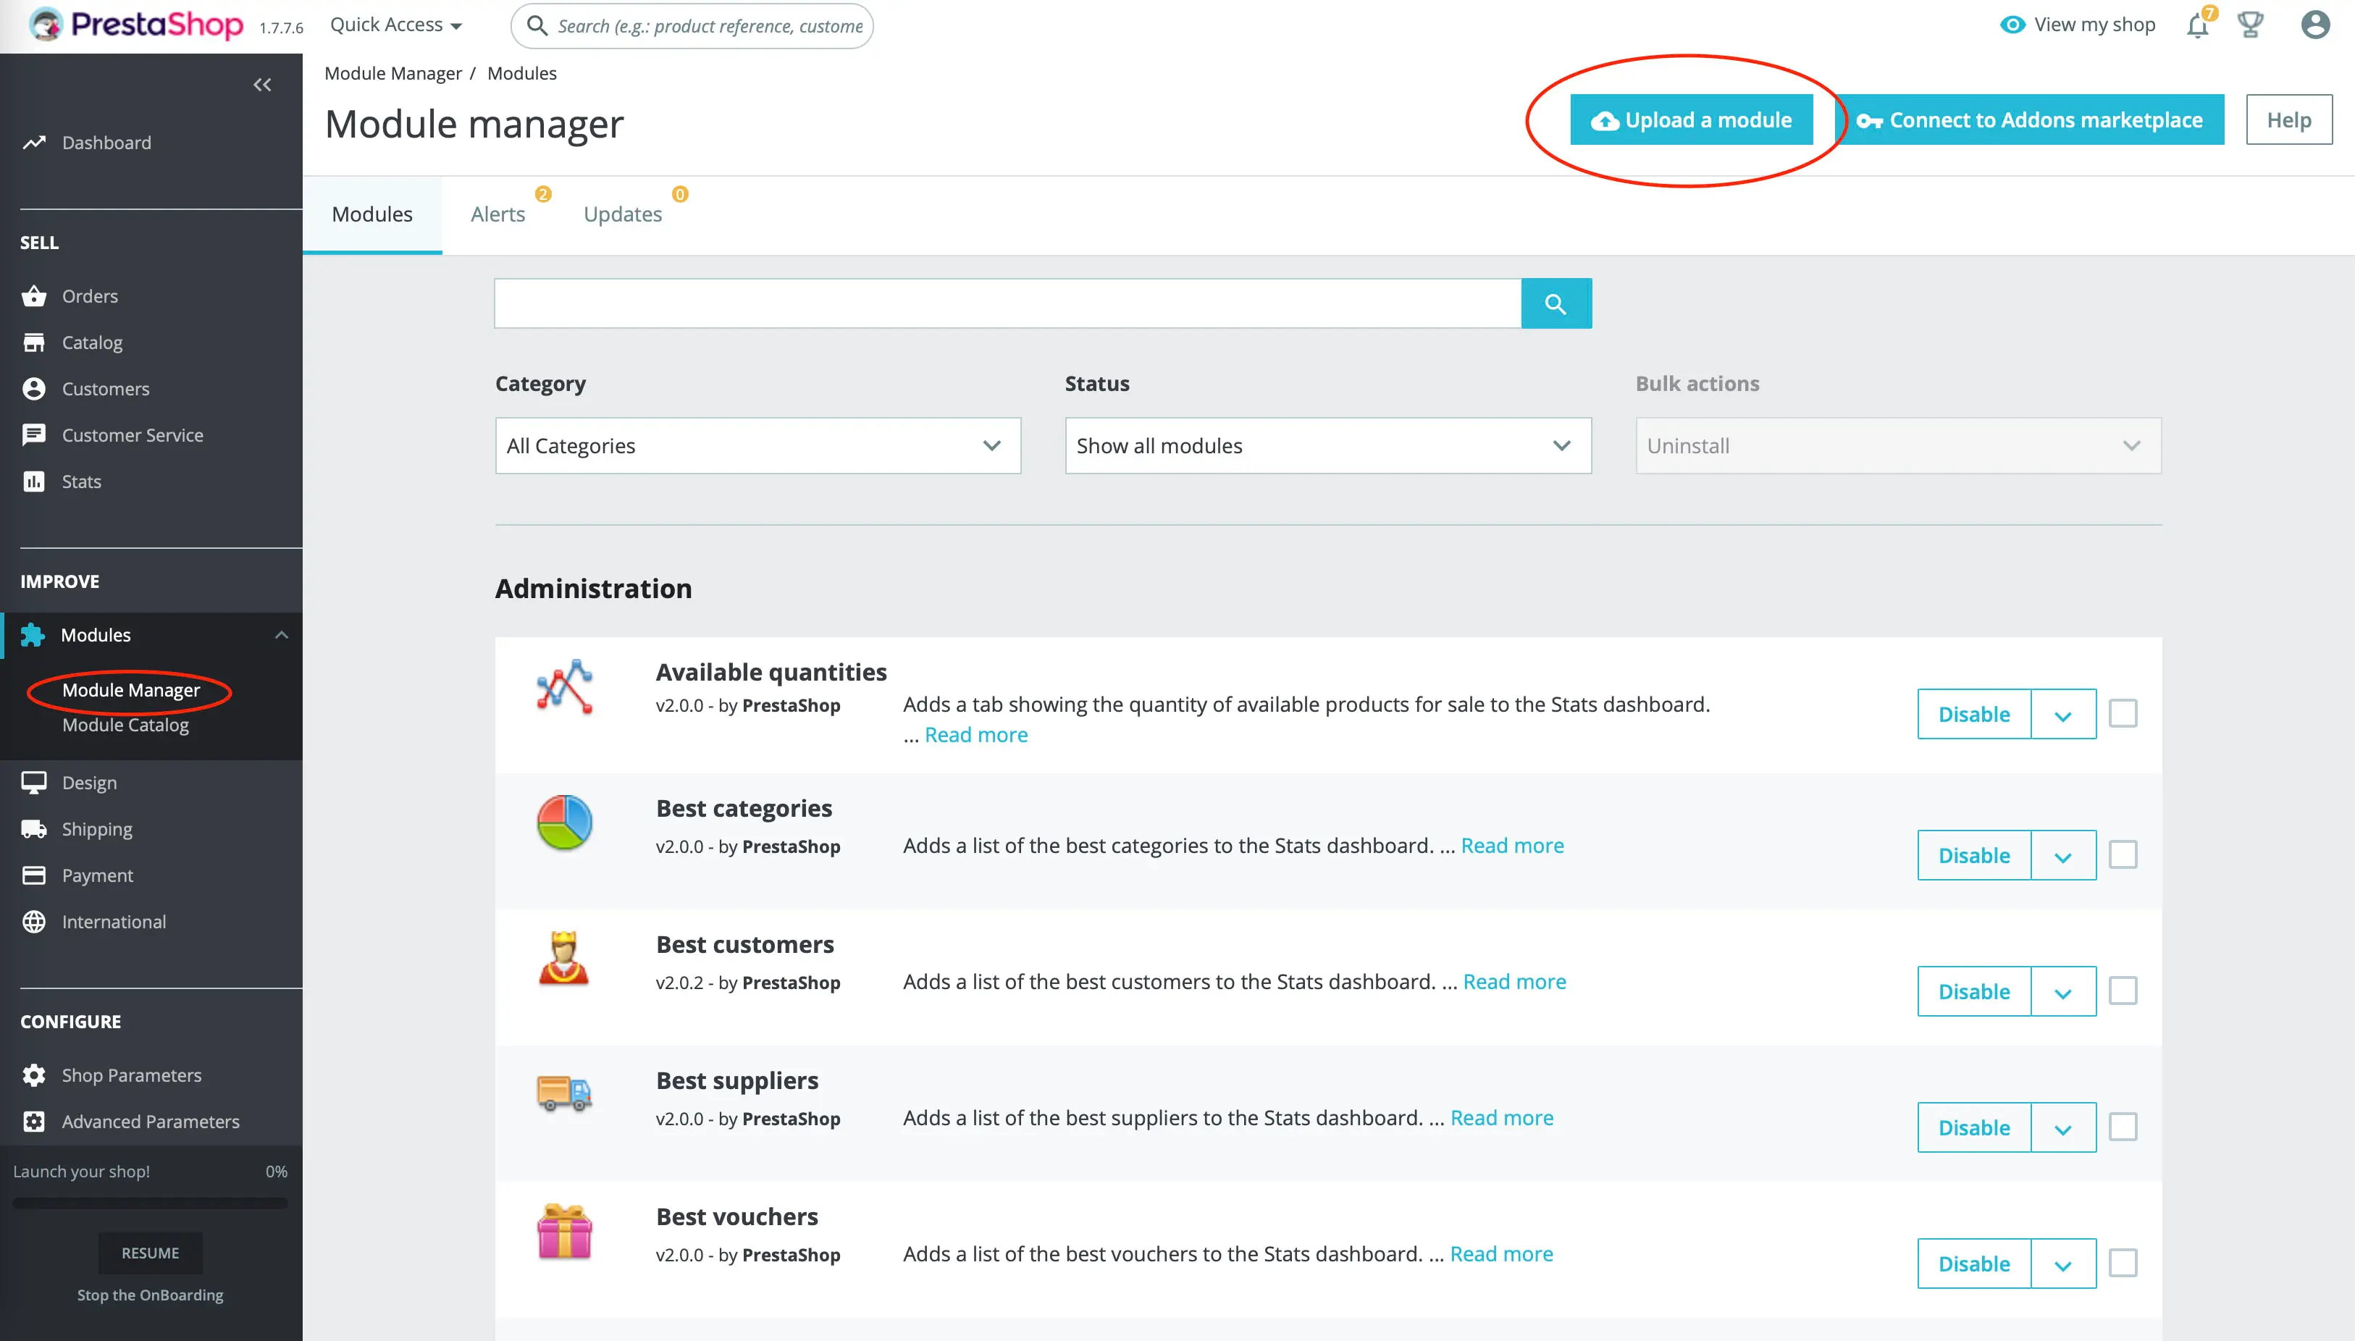Expand actions arrow for Best customers
Screen dimensions: 2355x1341
click(x=2063, y=992)
